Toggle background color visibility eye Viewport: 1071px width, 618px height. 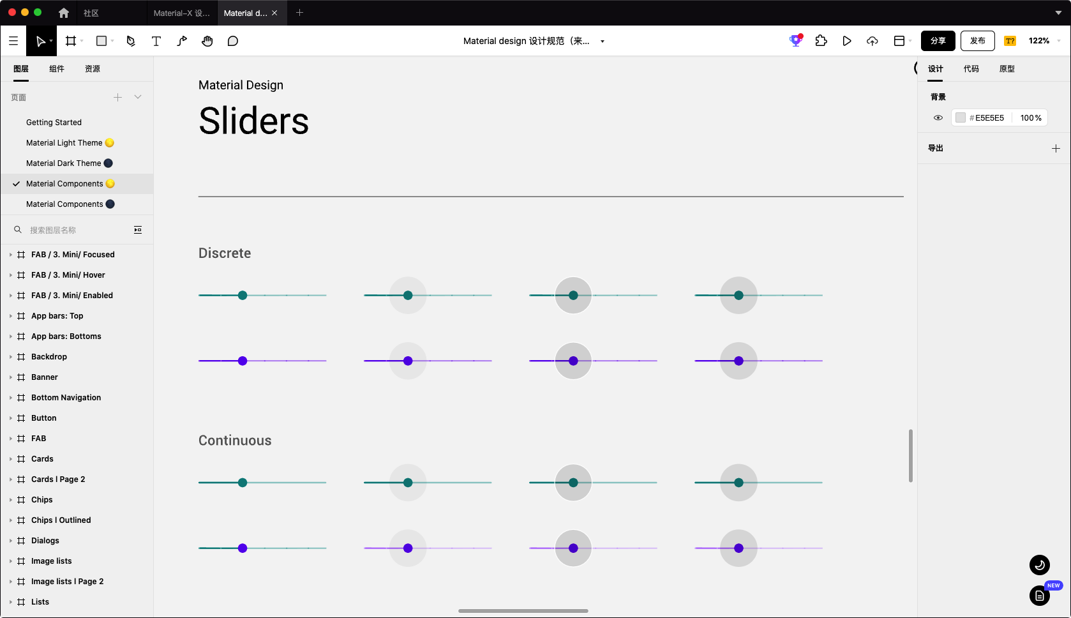tap(938, 117)
